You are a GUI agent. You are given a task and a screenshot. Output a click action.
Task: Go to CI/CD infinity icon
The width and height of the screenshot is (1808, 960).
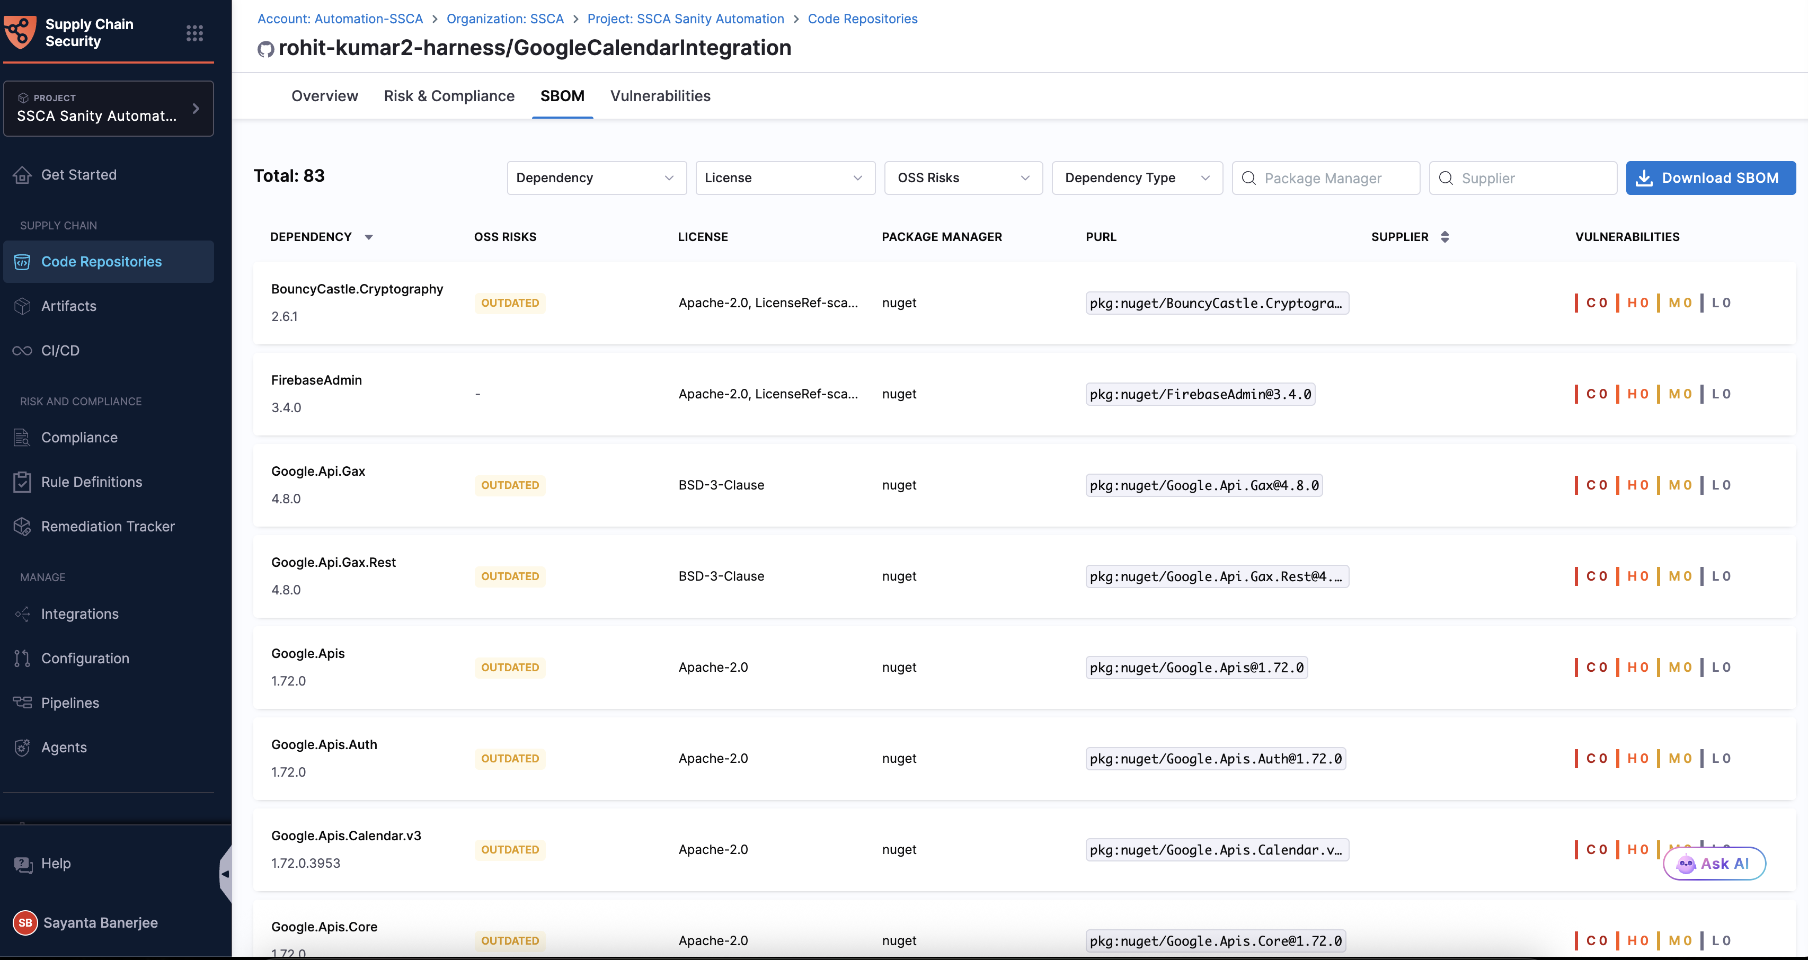pyautogui.click(x=22, y=350)
